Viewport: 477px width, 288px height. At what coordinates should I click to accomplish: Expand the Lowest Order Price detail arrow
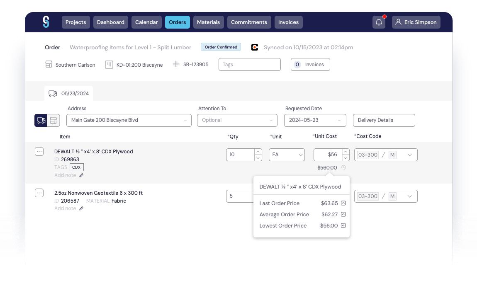tap(343, 225)
